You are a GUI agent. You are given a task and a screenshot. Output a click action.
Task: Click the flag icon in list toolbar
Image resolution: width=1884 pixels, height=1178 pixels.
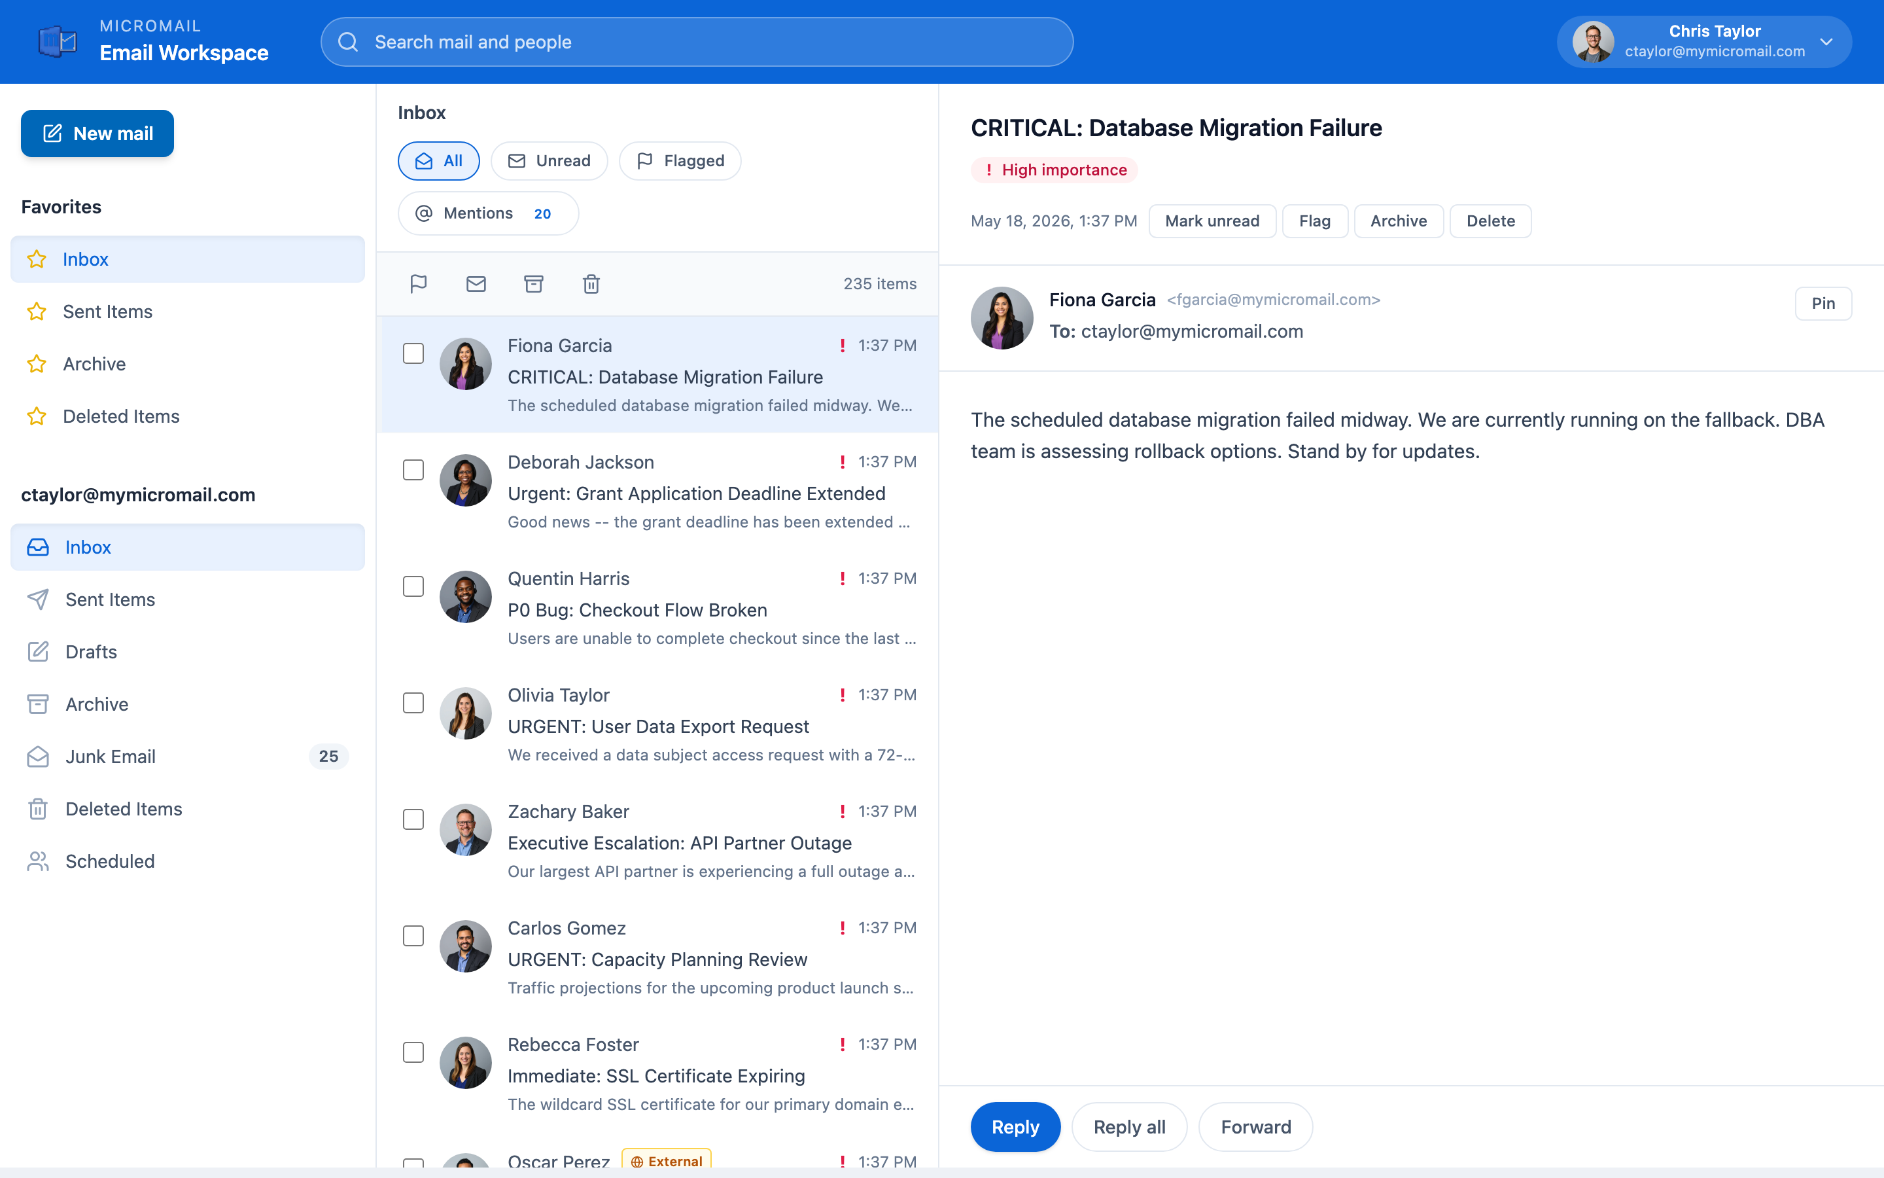point(418,283)
